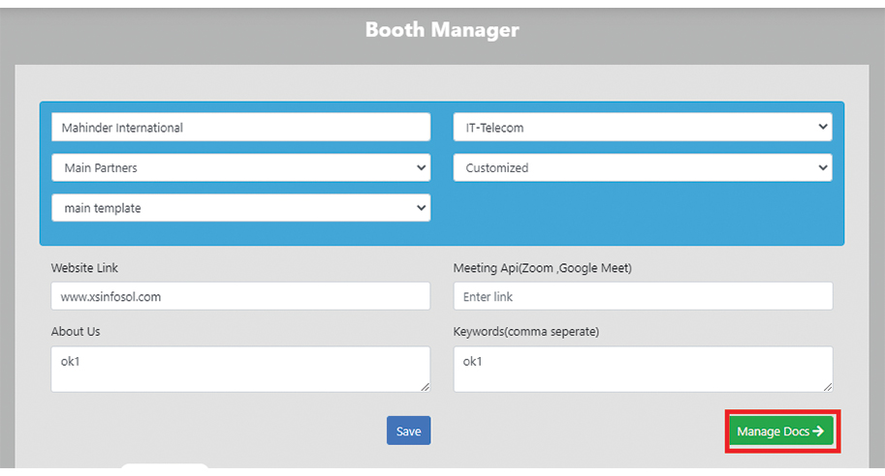
Task: Click the About Us textarea resize handle
Action: pyautogui.click(x=425, y=386)
